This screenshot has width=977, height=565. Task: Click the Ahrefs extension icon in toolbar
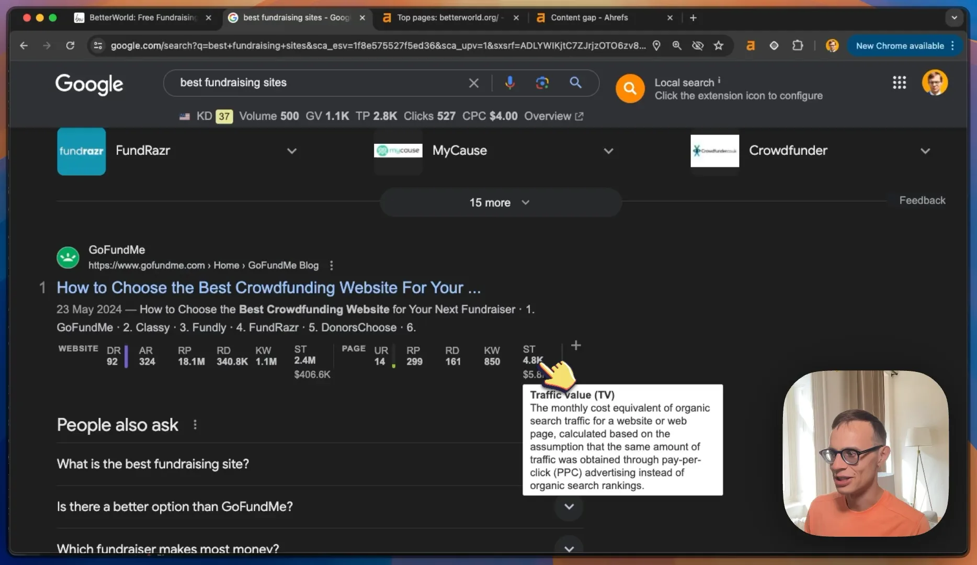coord(751,46)
